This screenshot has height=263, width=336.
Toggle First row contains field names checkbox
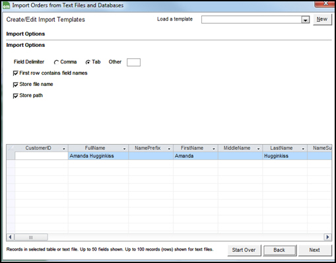(16, 73)
